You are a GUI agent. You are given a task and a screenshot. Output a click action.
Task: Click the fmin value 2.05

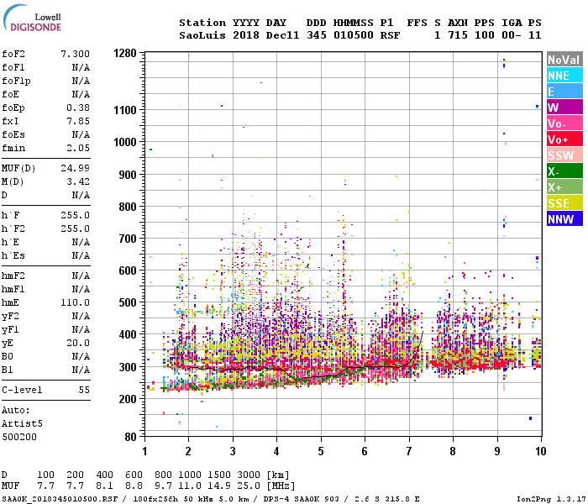pos(78,149)
